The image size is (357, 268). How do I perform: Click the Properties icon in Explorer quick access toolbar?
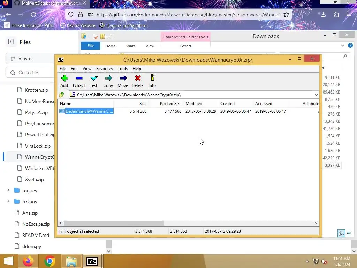(95, 36)
